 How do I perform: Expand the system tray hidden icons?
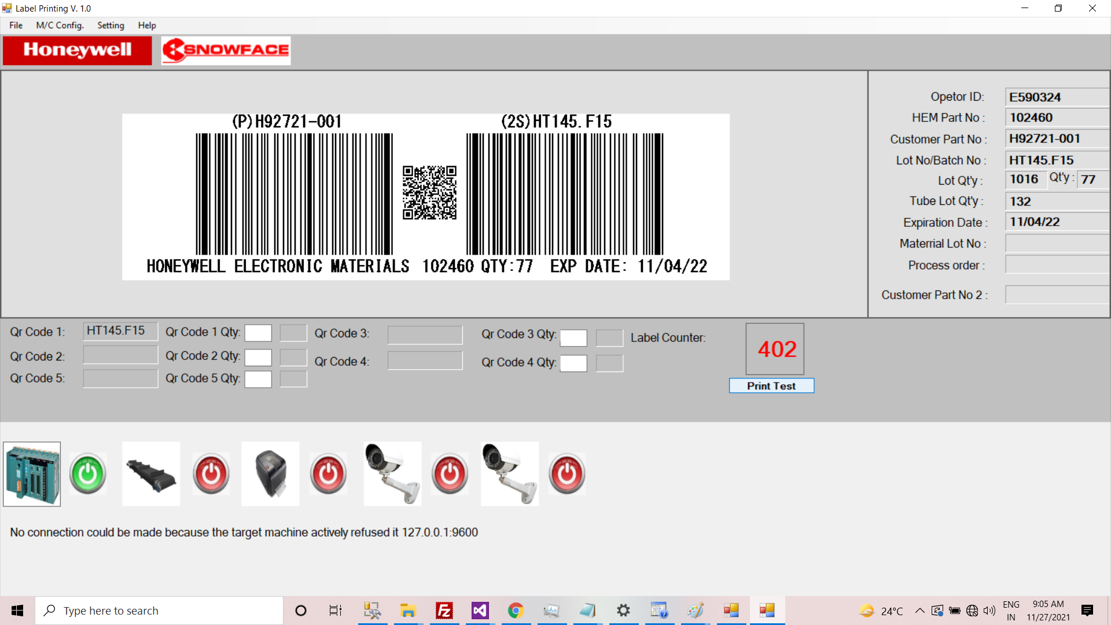click(x=919, y=611)
